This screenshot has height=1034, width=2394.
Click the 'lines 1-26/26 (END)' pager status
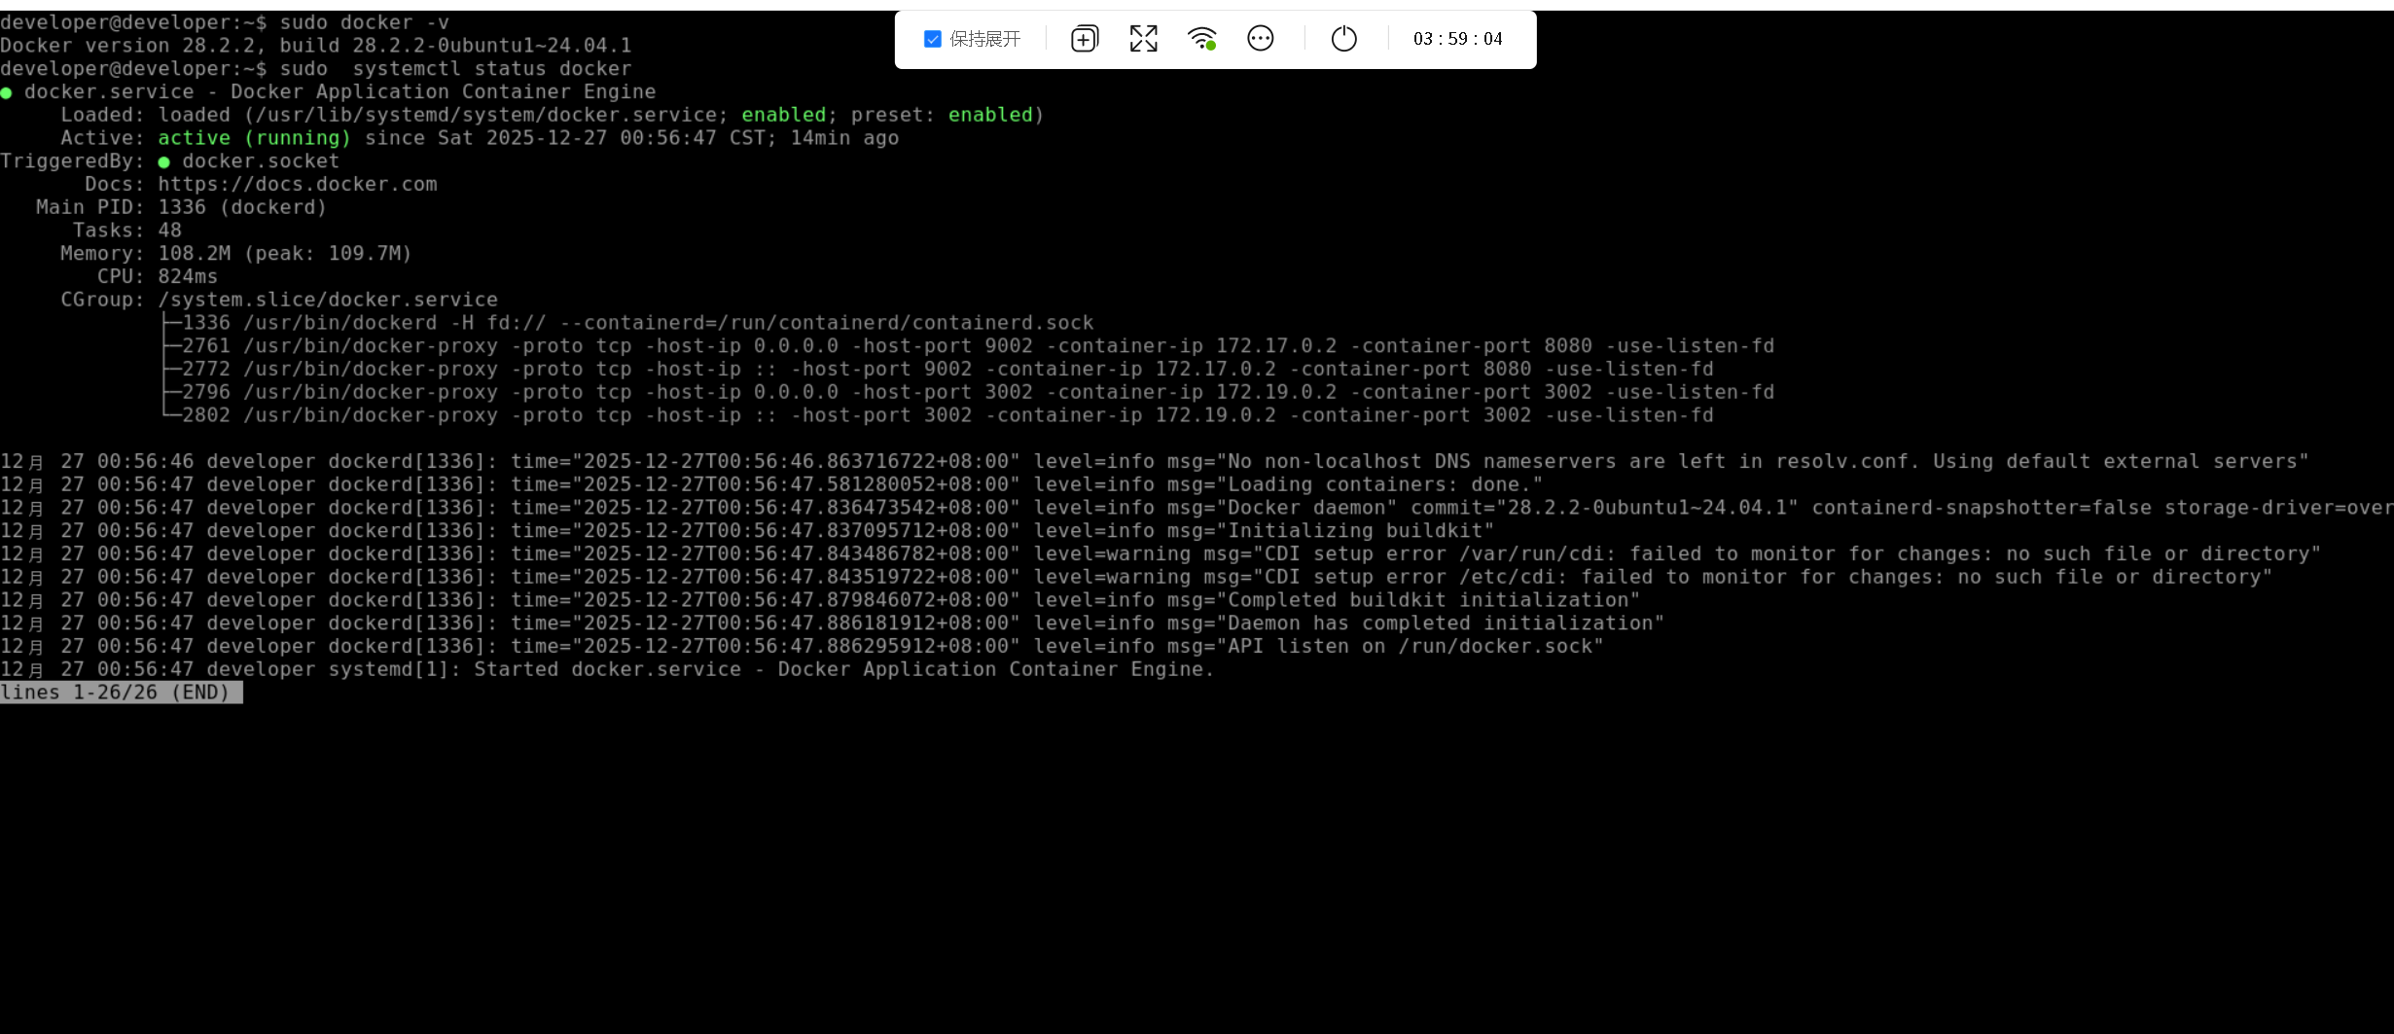[x=121, y=693]
